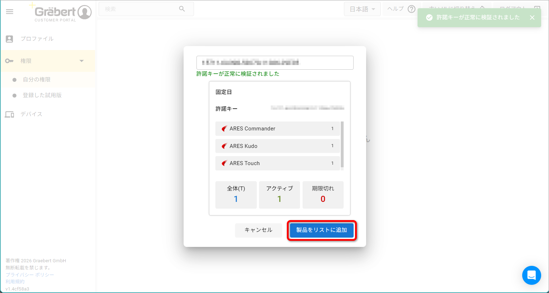Select the ARES Commander row

pos(278,129)
